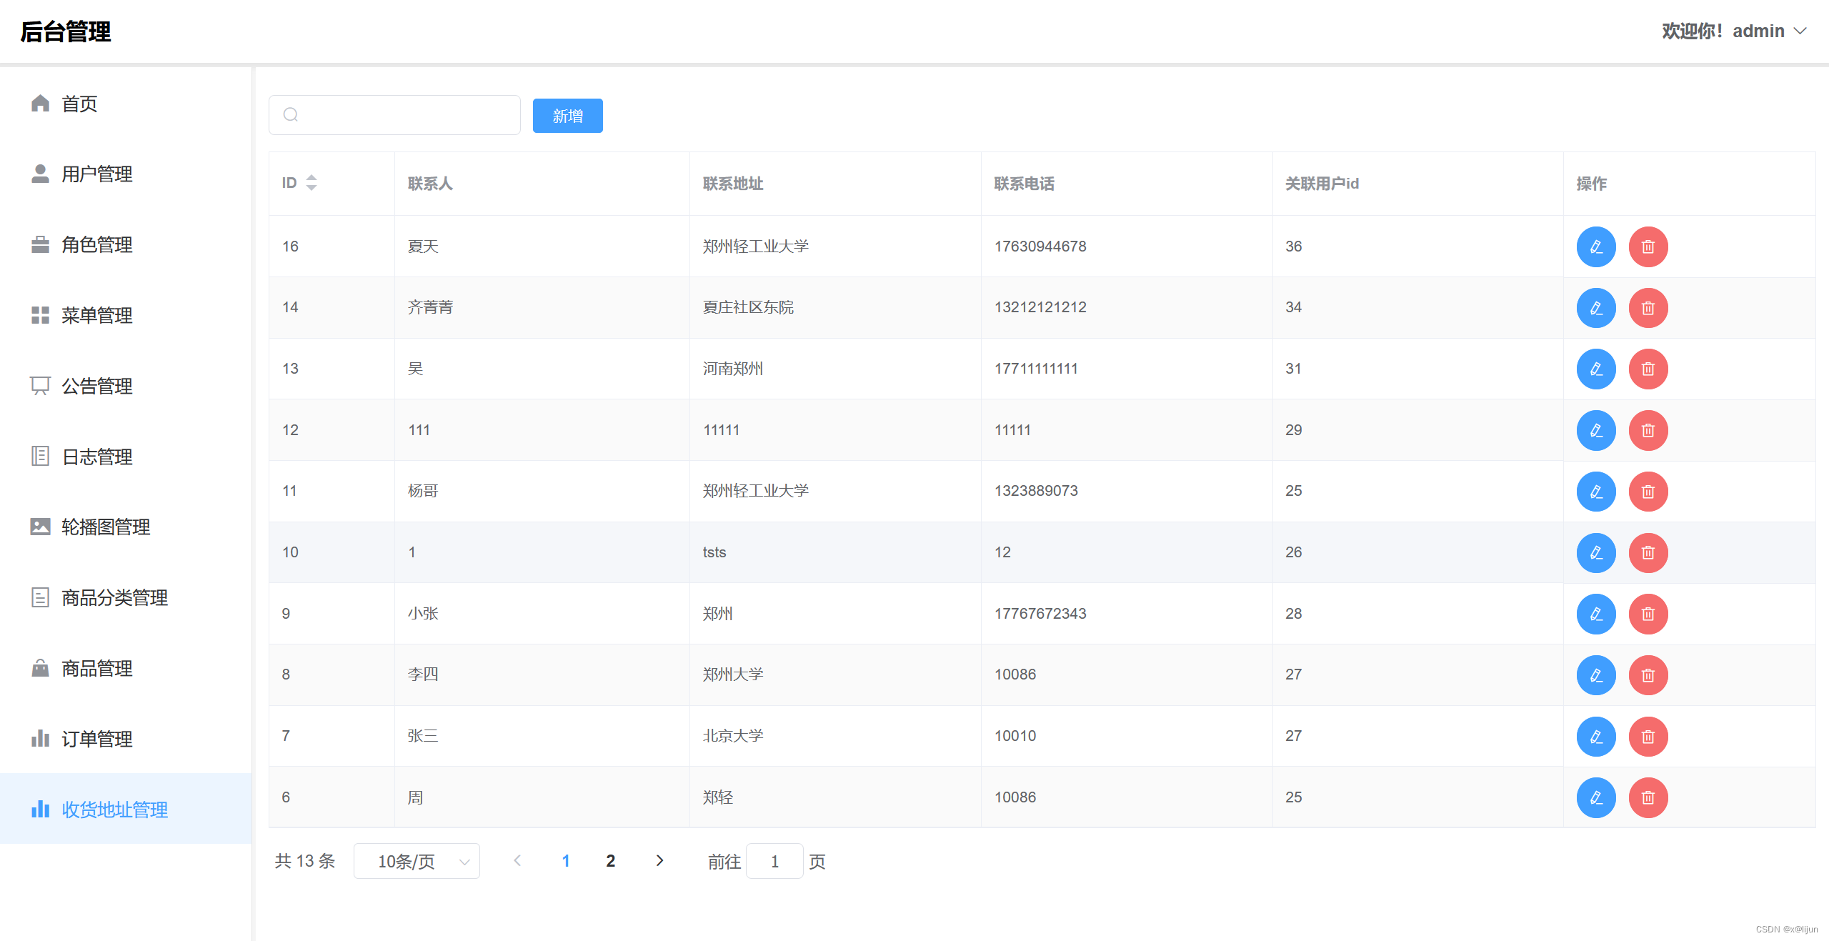
Task: Go to next page arrow
Action: click(659, 861)
